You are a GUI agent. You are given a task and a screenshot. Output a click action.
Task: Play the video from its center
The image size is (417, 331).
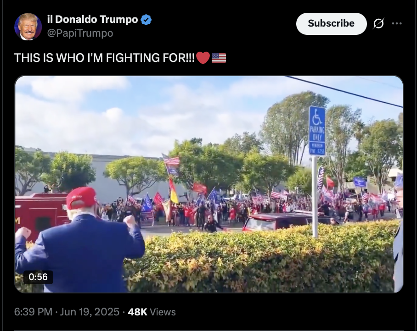click(209, 184)
